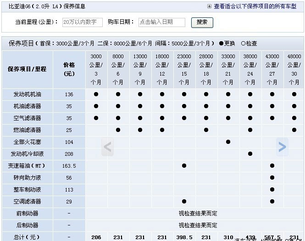This screenshot has height=241, width=305.
Task: Click the 全部火花塞 dot at 33000公里
Action: tap(228, 142)
